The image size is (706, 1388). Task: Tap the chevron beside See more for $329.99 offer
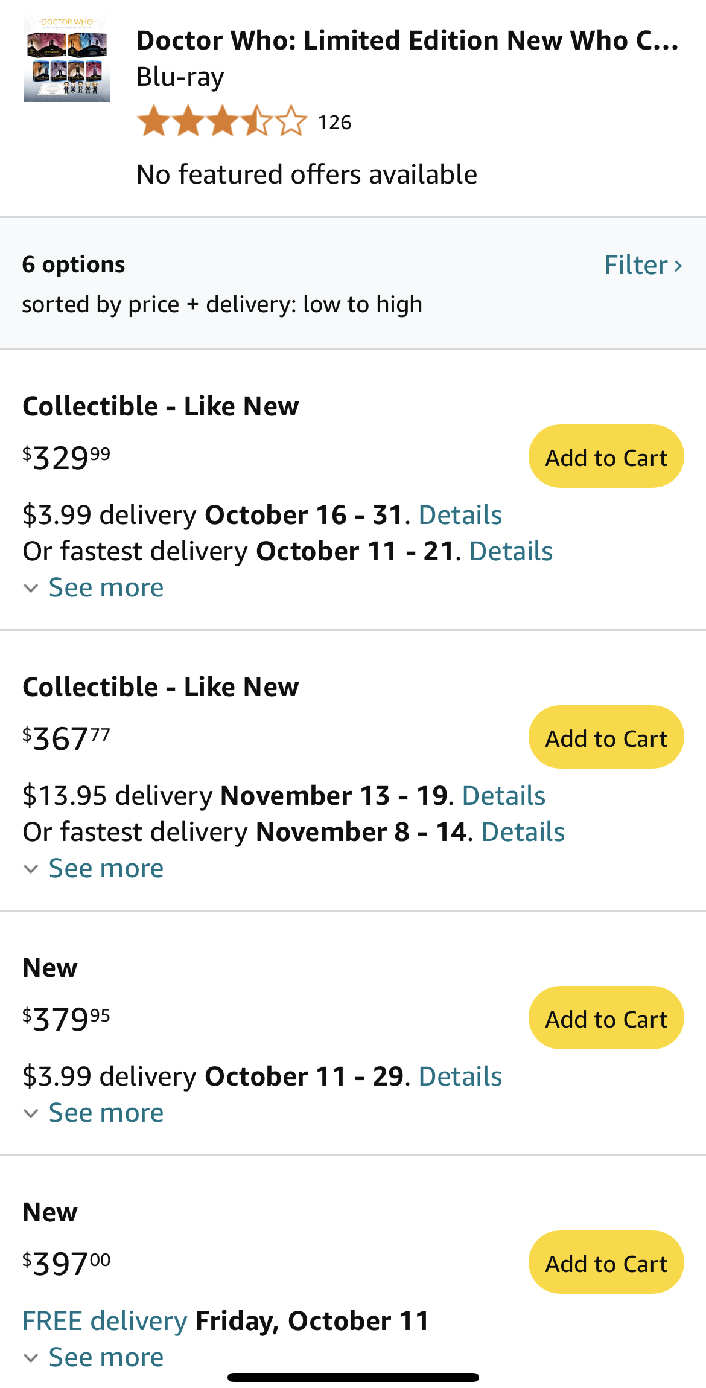pos(31,588)
